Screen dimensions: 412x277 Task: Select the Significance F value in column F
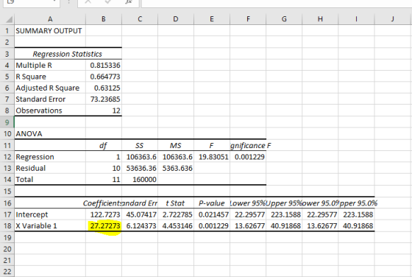(x=248, y=157)
